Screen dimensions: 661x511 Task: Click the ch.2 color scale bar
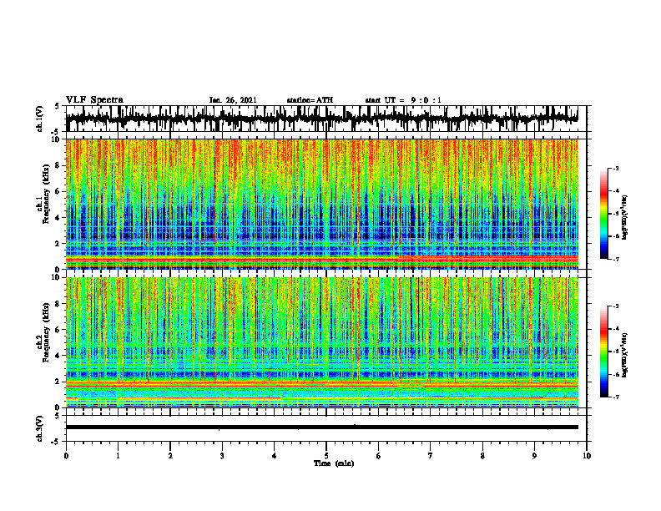click(603, 352)
